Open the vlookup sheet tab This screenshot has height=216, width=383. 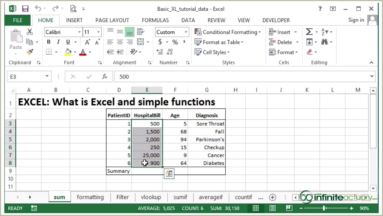(151, 197)
